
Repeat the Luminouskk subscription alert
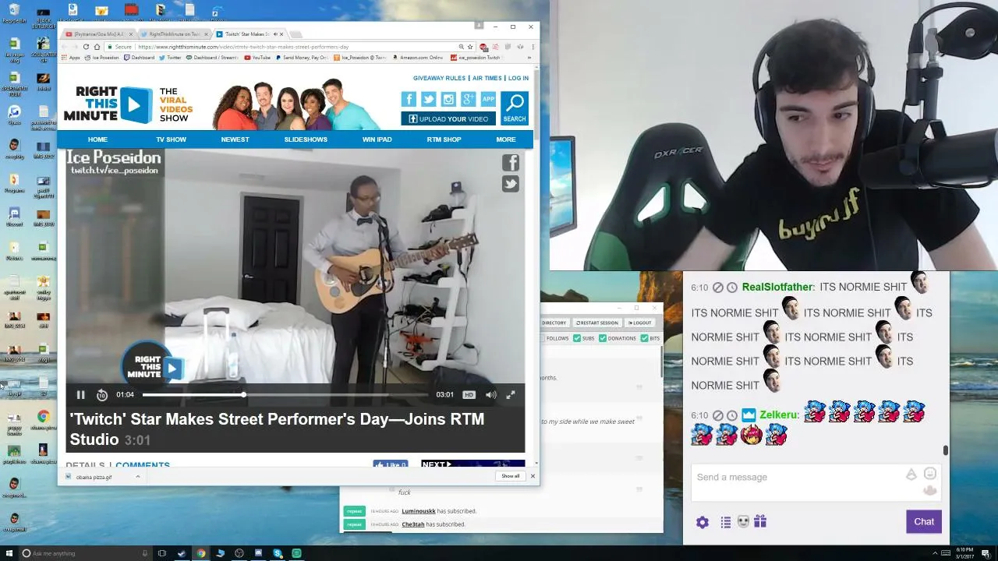[x=355, y=511]
